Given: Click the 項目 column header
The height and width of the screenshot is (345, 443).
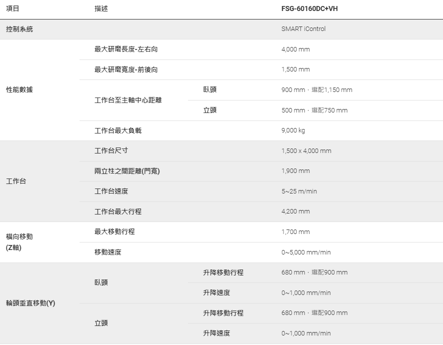Looking at the screenshot, I should click(x=12, y=9).
